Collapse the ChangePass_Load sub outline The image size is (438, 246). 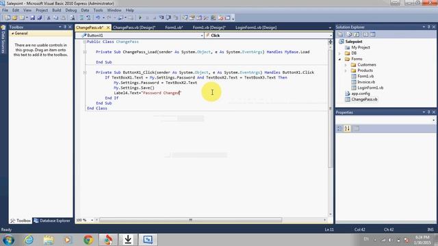point(85,52)
